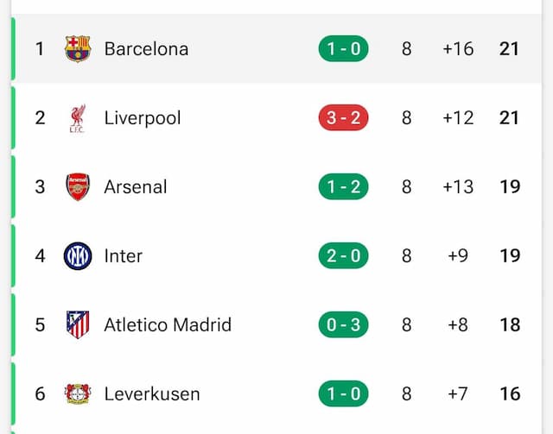Image resolution: width=553 pixels, height=434 pixels.
Task: Click the Inter club crest
Action: click(78, 255)
